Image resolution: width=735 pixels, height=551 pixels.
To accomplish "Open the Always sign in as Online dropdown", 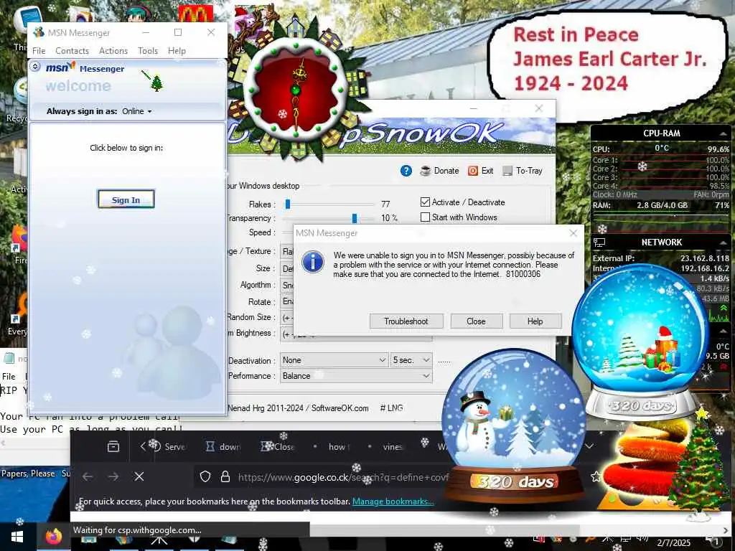I will point(137,111).
